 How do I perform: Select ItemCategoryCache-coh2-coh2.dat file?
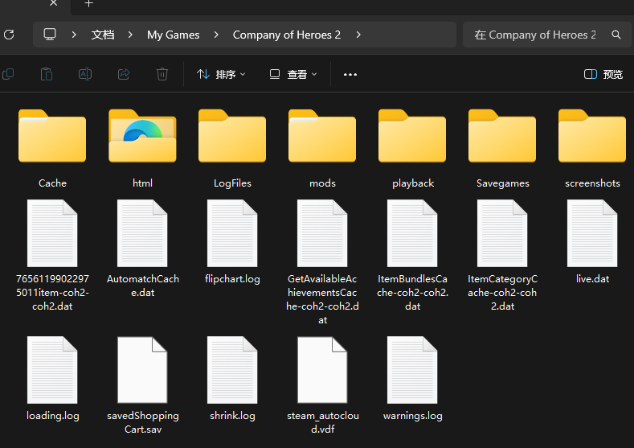pyautogui.click(x=502, y=256)
